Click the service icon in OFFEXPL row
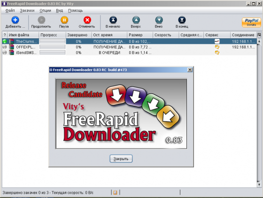Image resolution: width=263 pixels, height=198 pixels. [x=217, y=47]
